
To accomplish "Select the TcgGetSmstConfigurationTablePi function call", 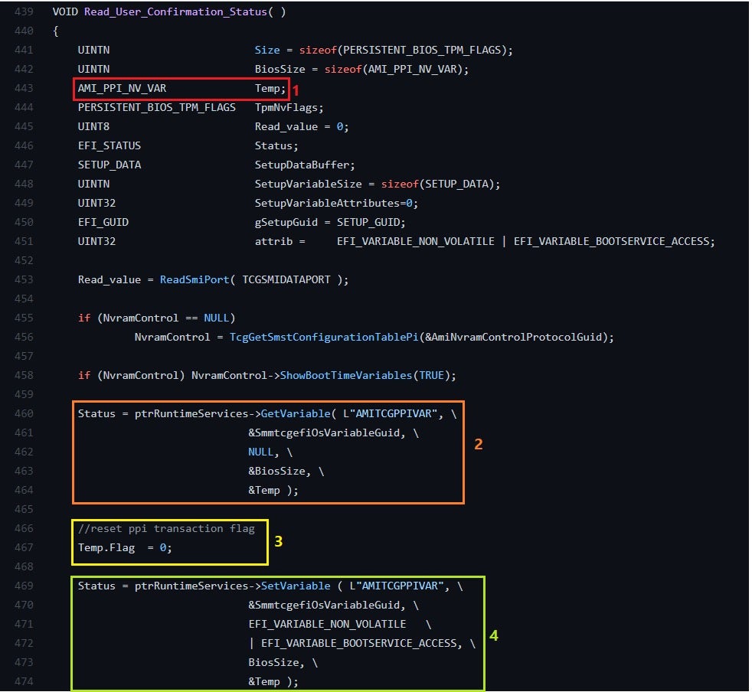I will tap(315, 337).
